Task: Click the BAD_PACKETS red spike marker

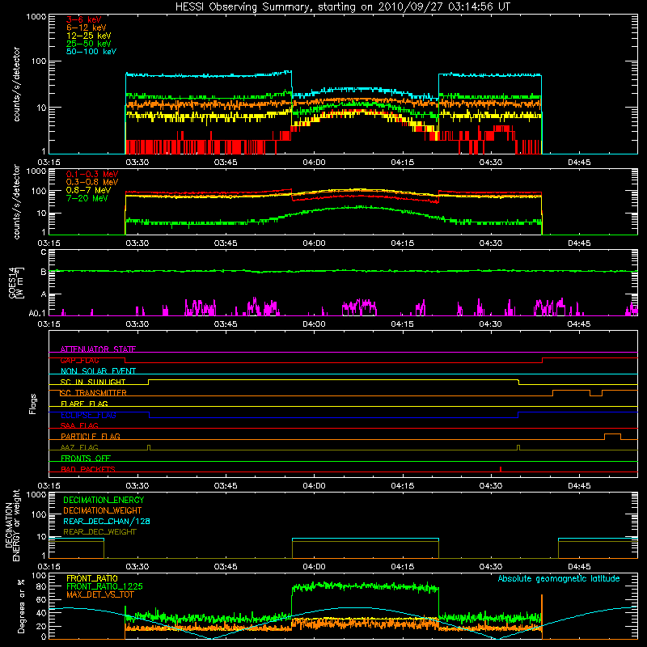Action: click(501, 469)
